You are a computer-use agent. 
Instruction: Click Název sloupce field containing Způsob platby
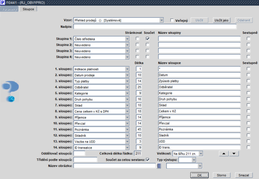(199, 81)
